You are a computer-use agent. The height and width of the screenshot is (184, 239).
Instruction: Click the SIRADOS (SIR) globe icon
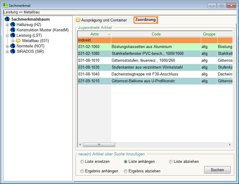13,51
